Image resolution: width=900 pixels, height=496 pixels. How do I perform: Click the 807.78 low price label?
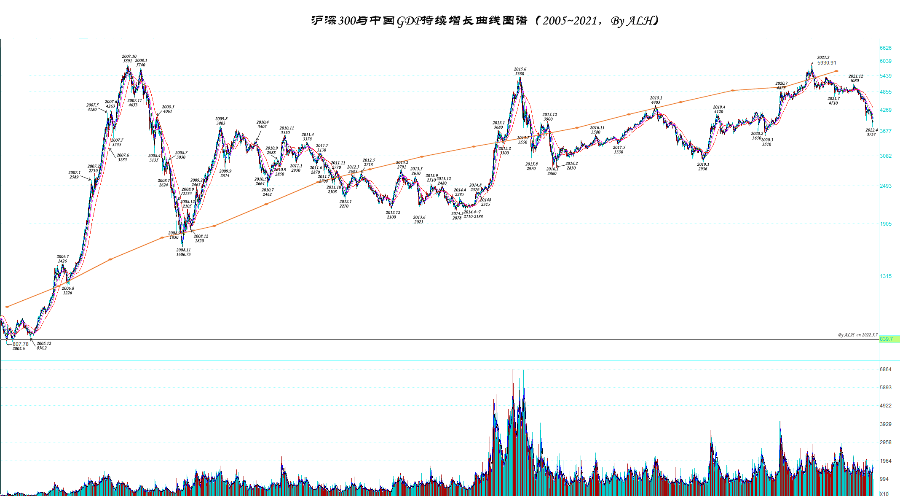pos(20,344)
